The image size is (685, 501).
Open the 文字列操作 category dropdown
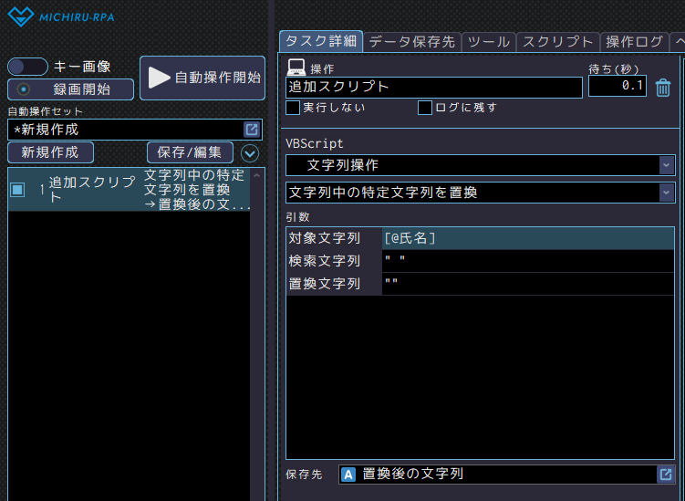click(x=480, y=165)
